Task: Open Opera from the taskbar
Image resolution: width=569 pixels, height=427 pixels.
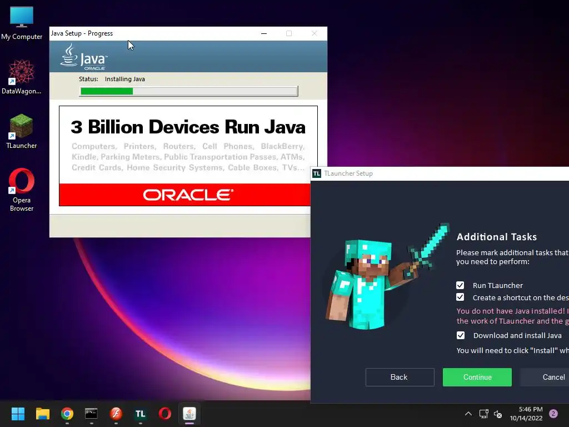Action: tap(164, 414)
